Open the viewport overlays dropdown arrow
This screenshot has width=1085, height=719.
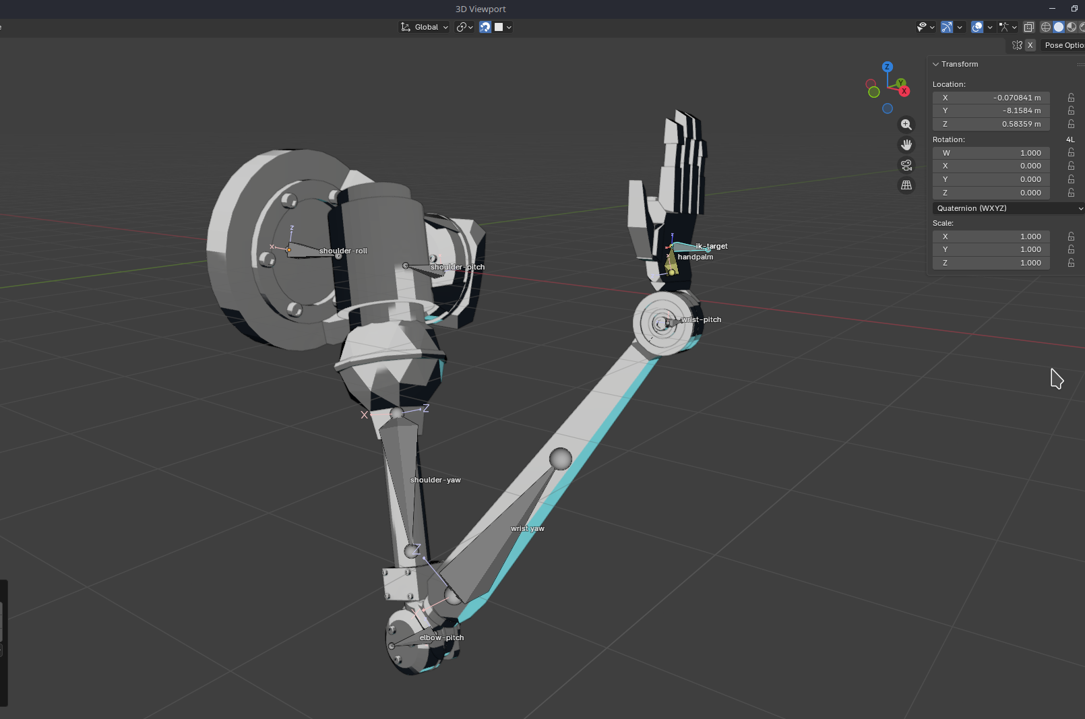(x=990, y=27)
